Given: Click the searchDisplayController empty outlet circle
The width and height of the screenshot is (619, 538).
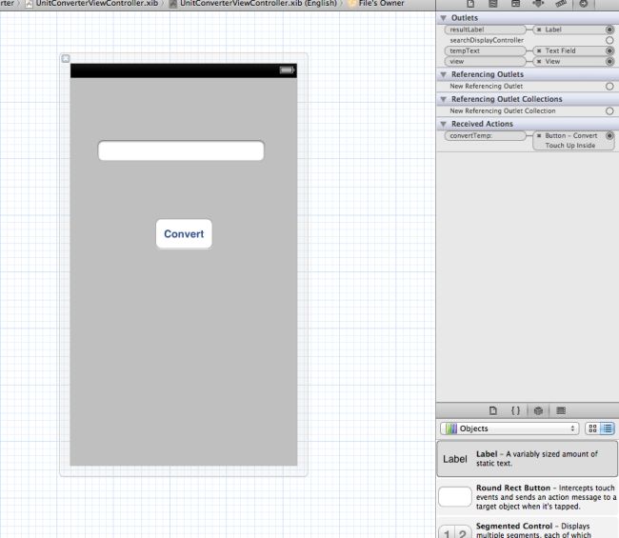Looking at the screenshot, I should point(609,40).
